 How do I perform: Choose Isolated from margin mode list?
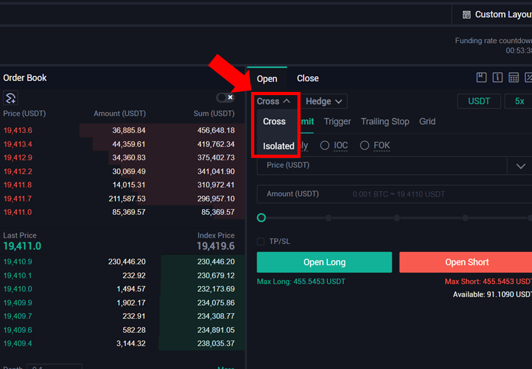pyautogui.click(x=278, y=146)
